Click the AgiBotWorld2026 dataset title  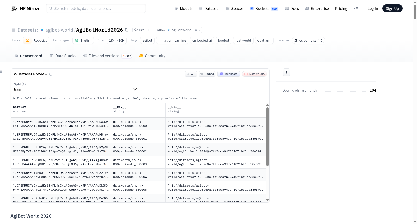click(100, 30)
